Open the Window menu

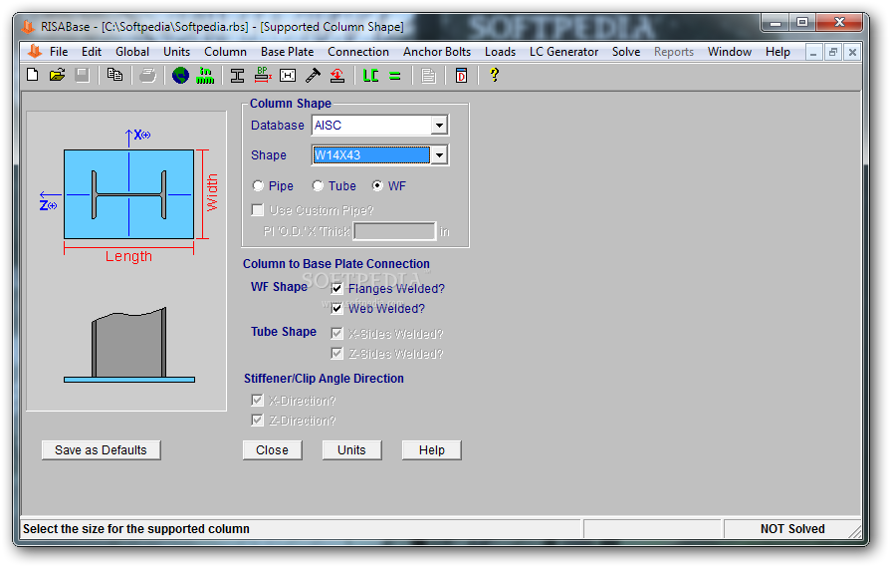click(730, 52)
